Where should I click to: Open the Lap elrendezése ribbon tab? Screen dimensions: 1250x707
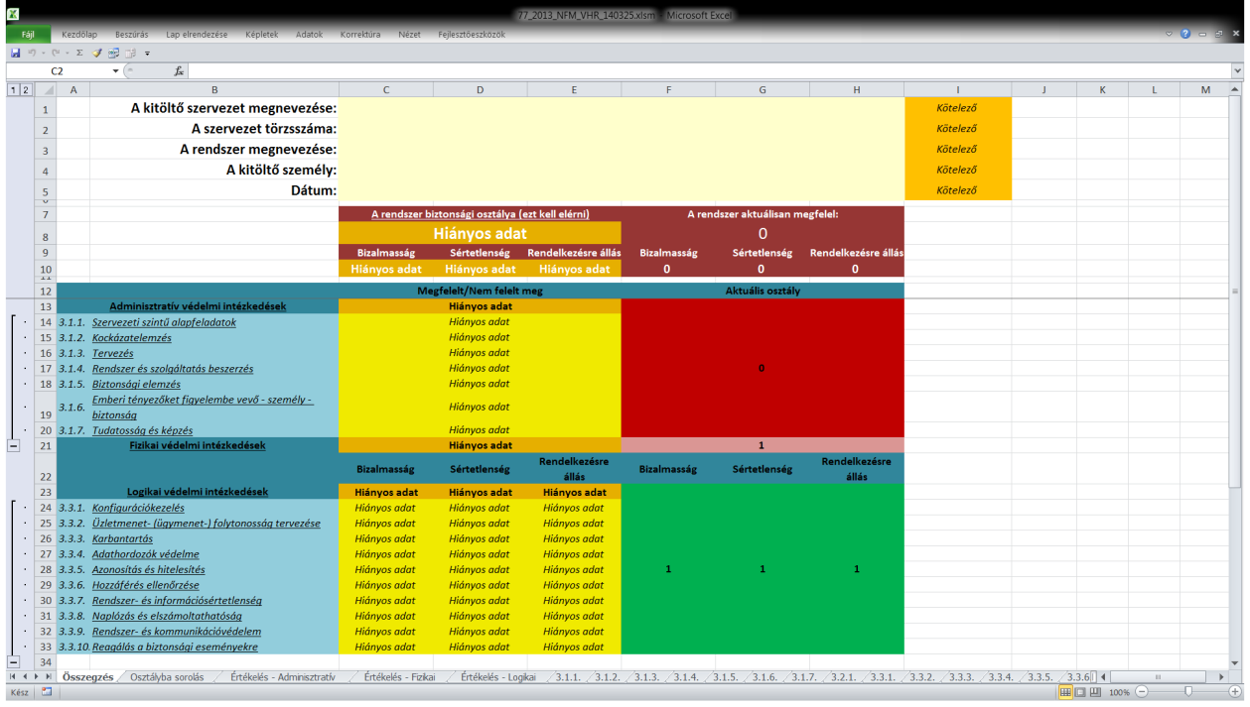point(197,35)
